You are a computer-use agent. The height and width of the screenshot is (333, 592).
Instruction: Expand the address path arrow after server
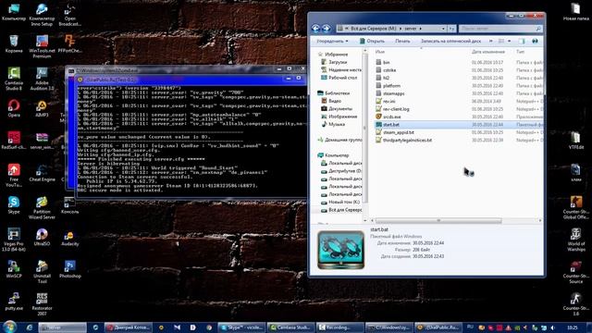click(x=421, y=29)
